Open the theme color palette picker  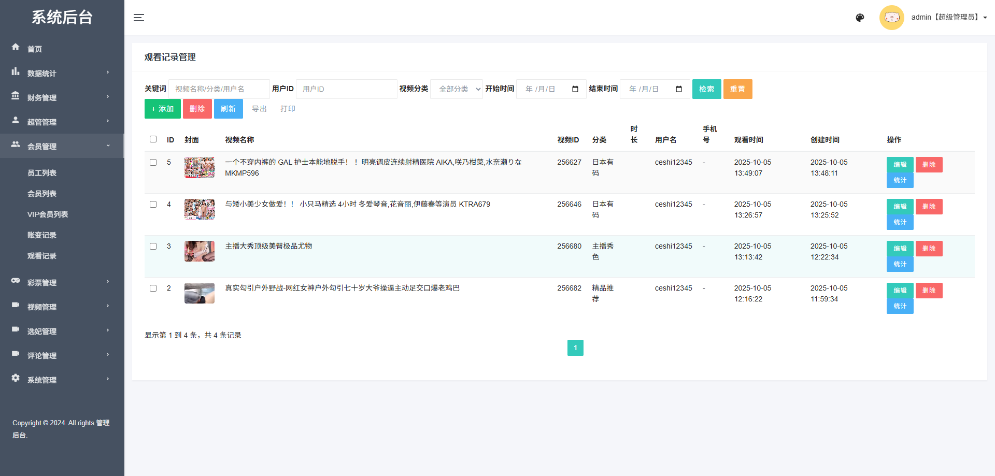pos(860,17)
